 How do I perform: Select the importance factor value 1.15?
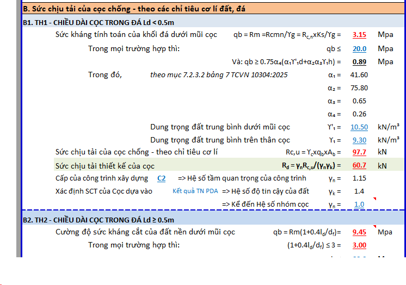359,178
